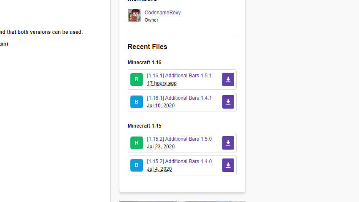This screenshot has width=359, height=202.
Task: Click the green R release badge for 1.5.1
Action: pos(137,79)
